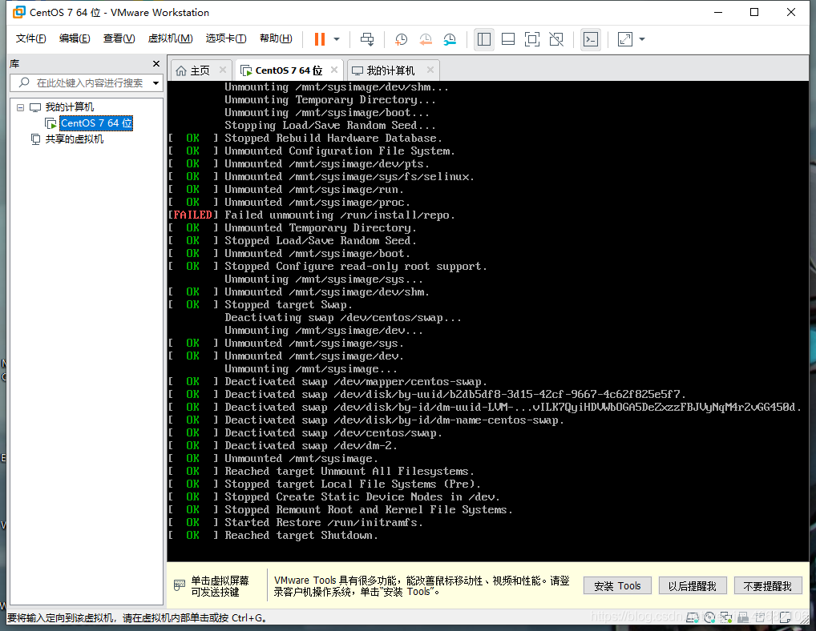Image resolution: width=816 pixels, height=631 pixels.
Task: Open the snapshot manager
Action: pyautogui.click(x=450, y=39)
